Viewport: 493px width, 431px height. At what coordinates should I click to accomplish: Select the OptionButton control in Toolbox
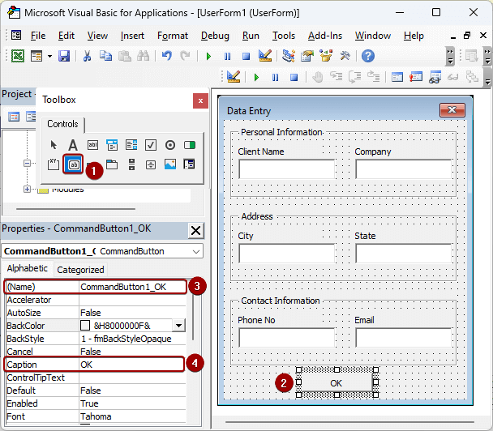coord(170,145)
